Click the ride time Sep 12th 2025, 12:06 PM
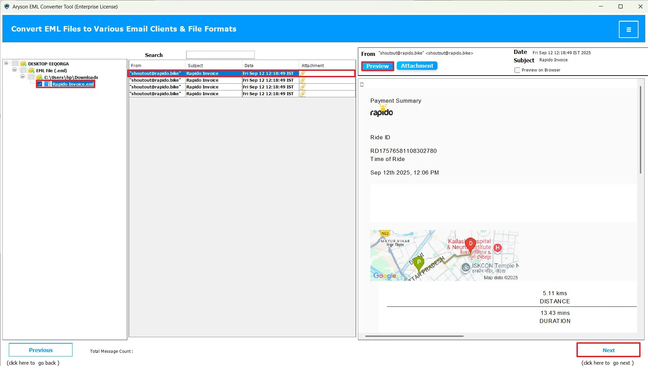 pos(404,172)
